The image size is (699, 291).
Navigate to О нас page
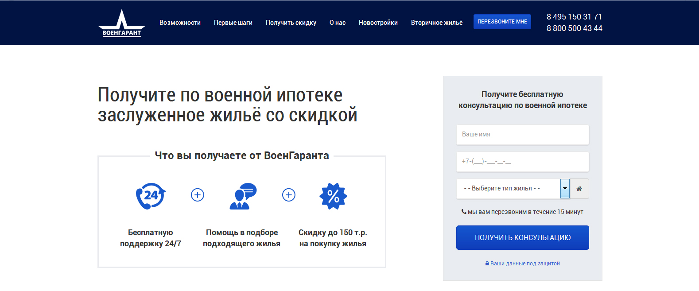click(338, 23)
